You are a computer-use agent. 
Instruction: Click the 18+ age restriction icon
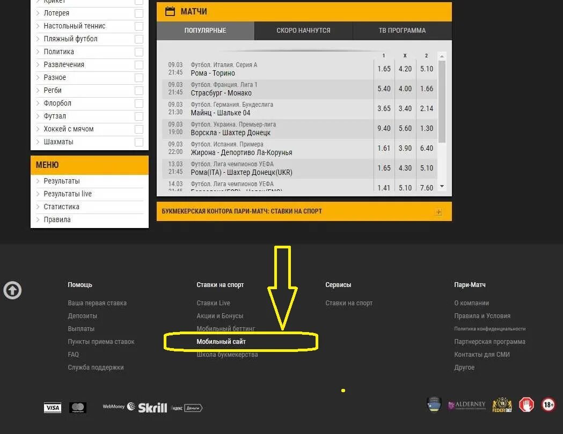click(549, 405)
